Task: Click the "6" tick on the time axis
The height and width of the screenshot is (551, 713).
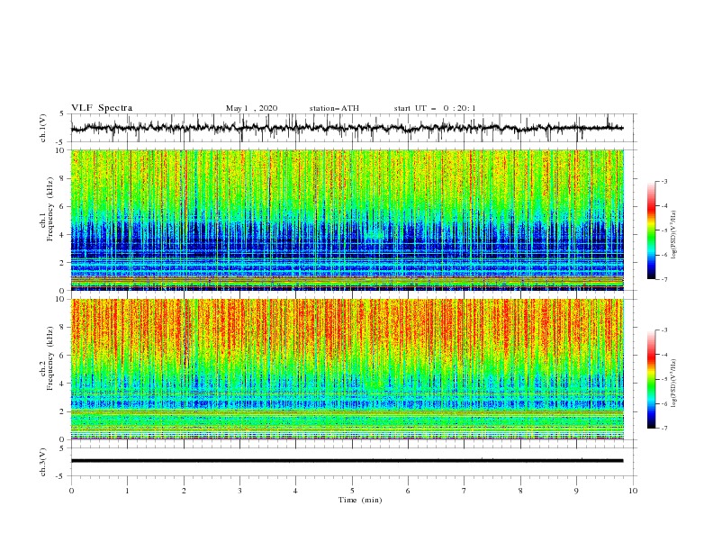Action: 408,491
